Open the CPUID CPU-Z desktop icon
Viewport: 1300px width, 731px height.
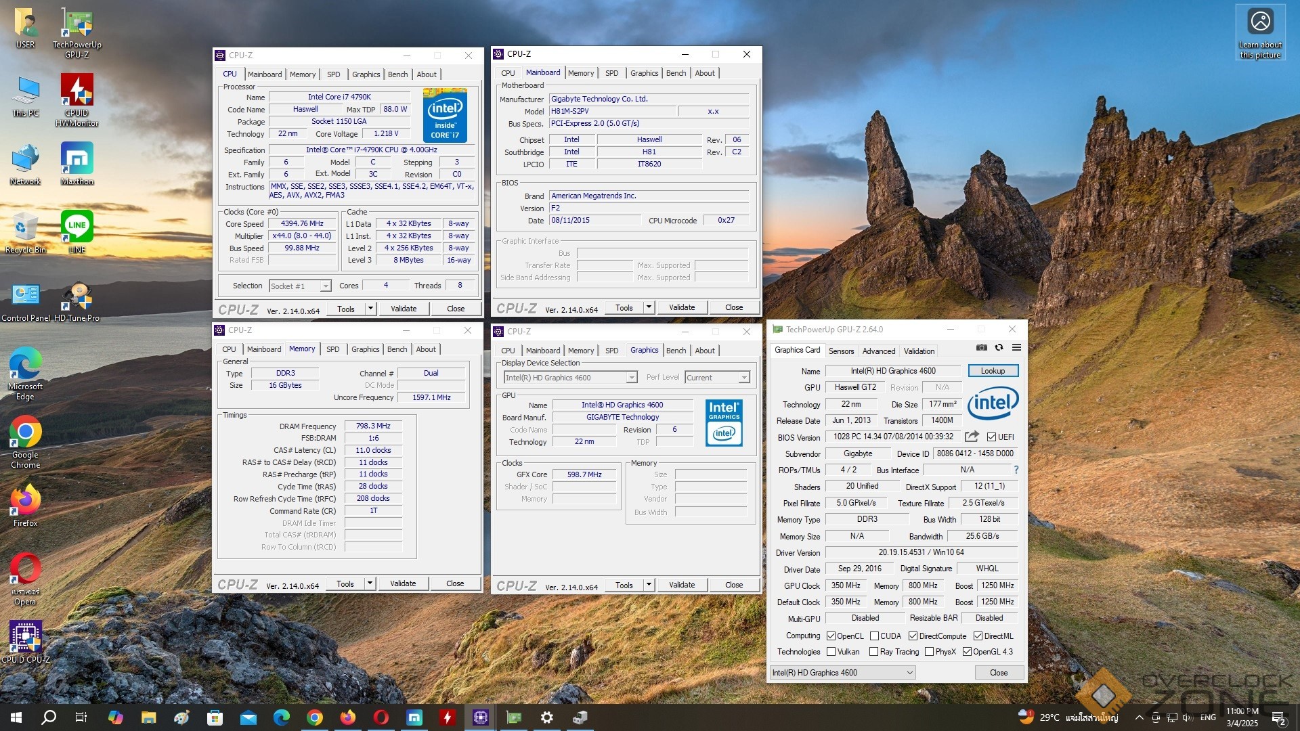pyautogui.click(x=26, y=642)
